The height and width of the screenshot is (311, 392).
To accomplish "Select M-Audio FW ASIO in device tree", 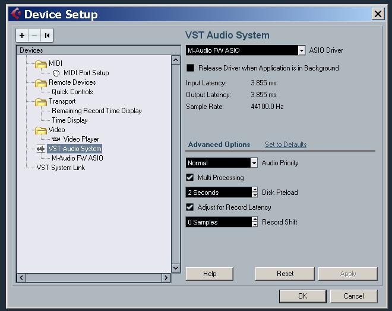I will coord(77,158).
